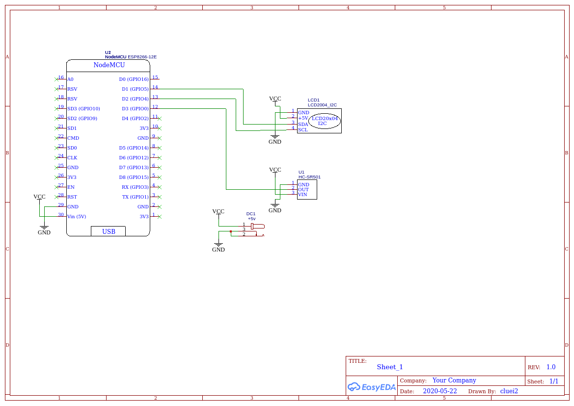Select the CLK pin label

(x=72, y=158)
